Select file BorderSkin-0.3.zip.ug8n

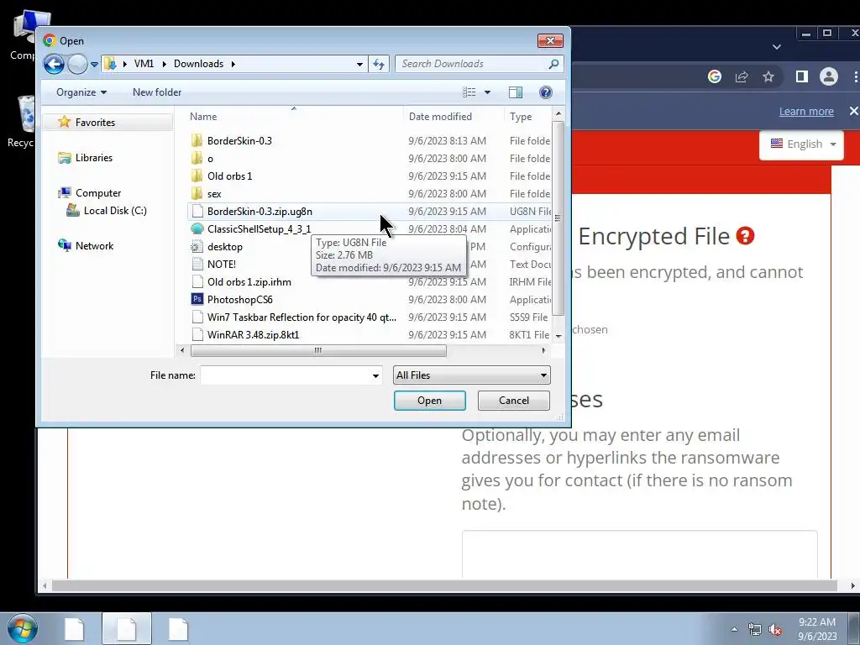[260, 211]
